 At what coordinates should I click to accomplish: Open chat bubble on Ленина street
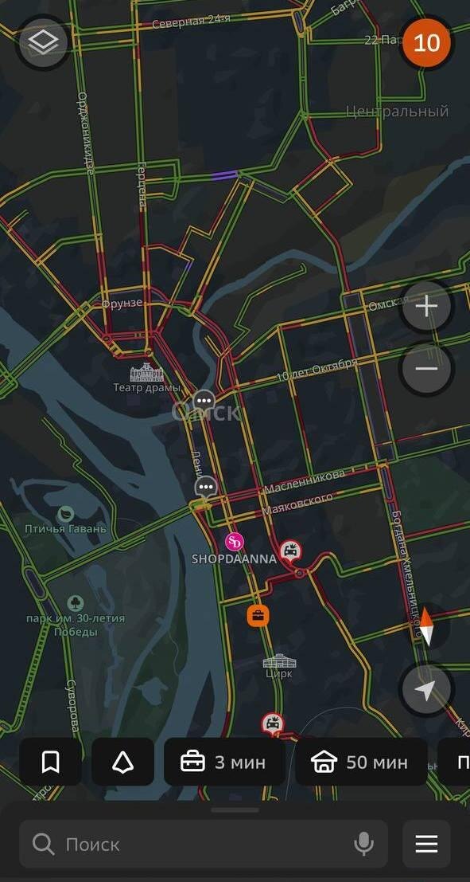206,487
